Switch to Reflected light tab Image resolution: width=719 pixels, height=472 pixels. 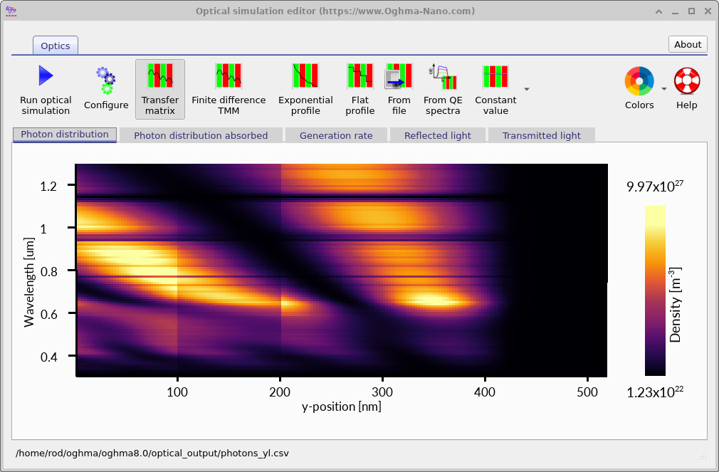(x=438, y=136)
